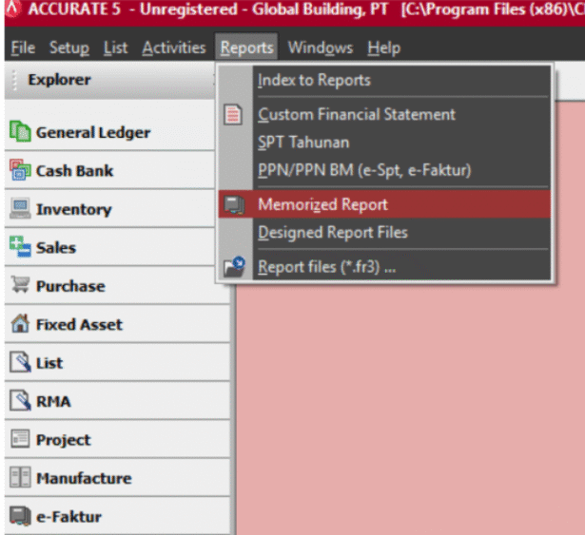Open the Help menu
585x535 pixels.
pyautogui.click(x=384, y=48)
